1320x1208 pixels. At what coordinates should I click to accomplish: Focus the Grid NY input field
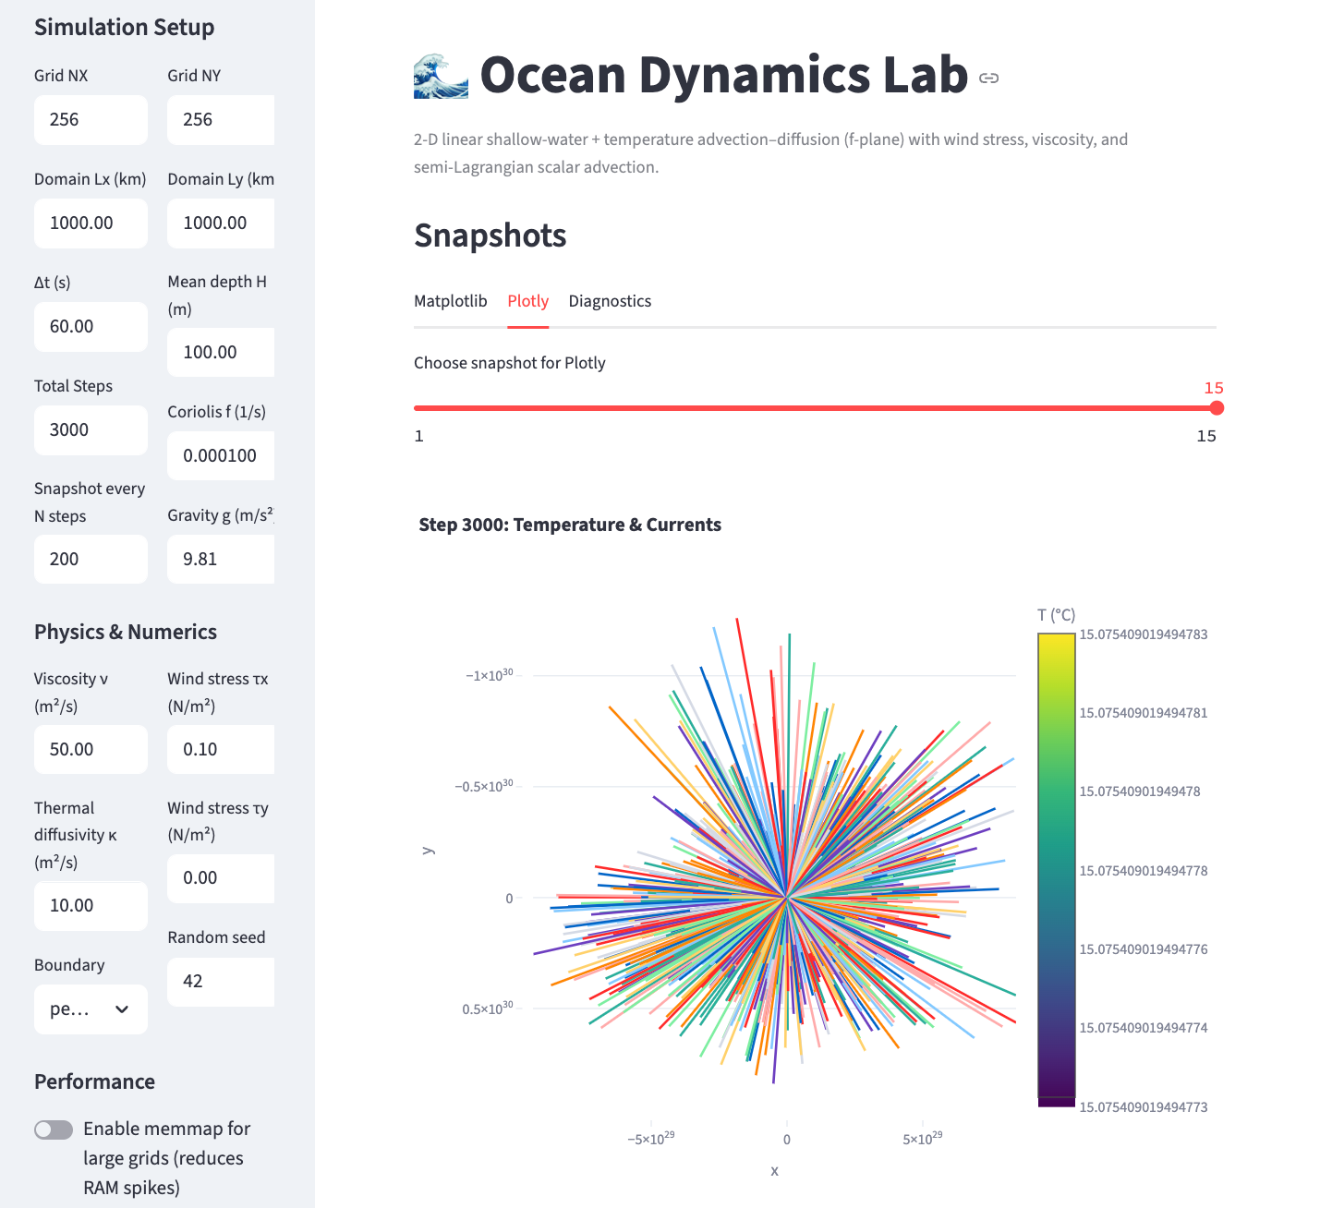coord(220,120)
